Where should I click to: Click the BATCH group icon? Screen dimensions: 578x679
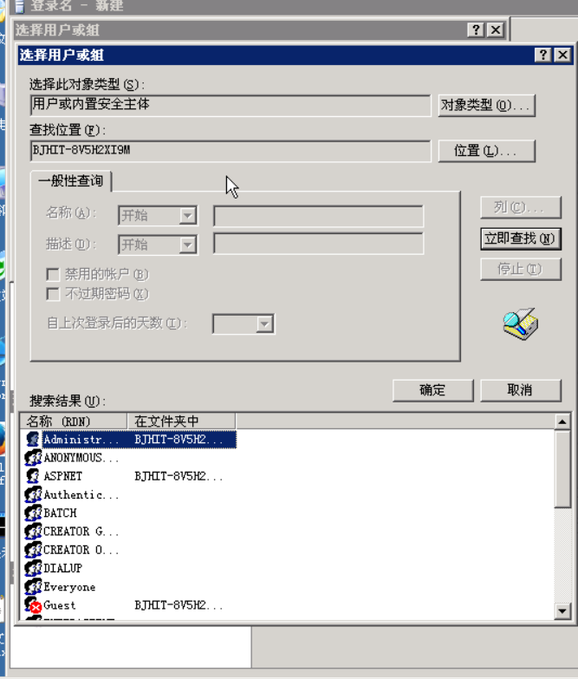coord(33,513)
